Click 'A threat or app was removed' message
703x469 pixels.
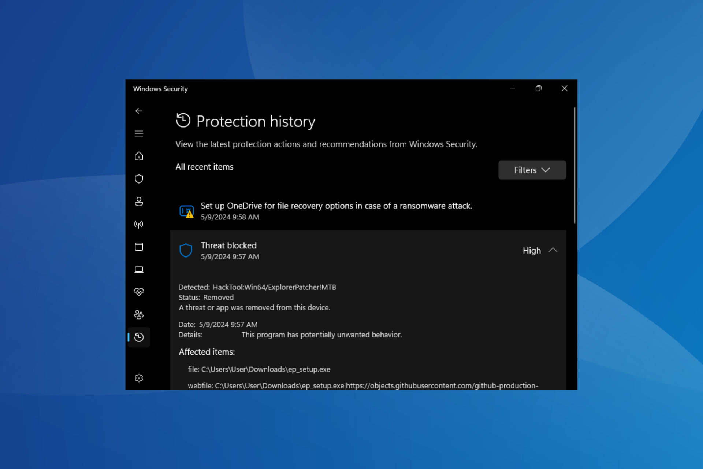tap(254, 308)
